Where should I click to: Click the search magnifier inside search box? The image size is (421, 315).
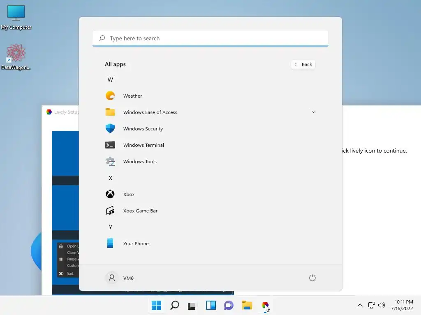tap(102, 38)
